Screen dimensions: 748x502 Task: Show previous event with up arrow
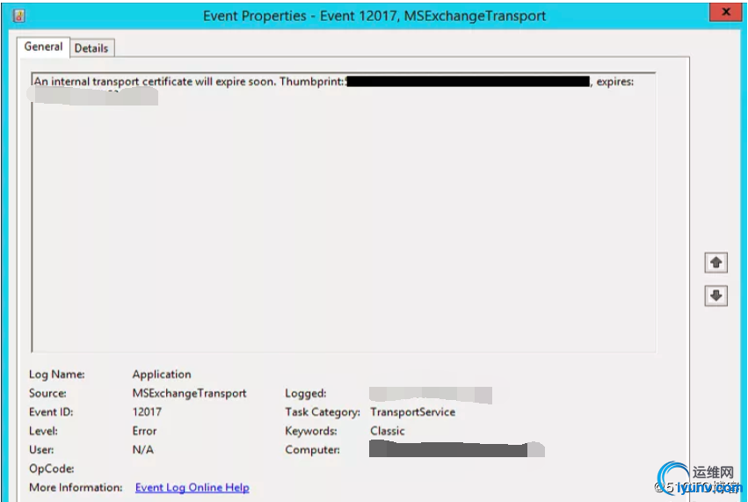pos(715,263)
